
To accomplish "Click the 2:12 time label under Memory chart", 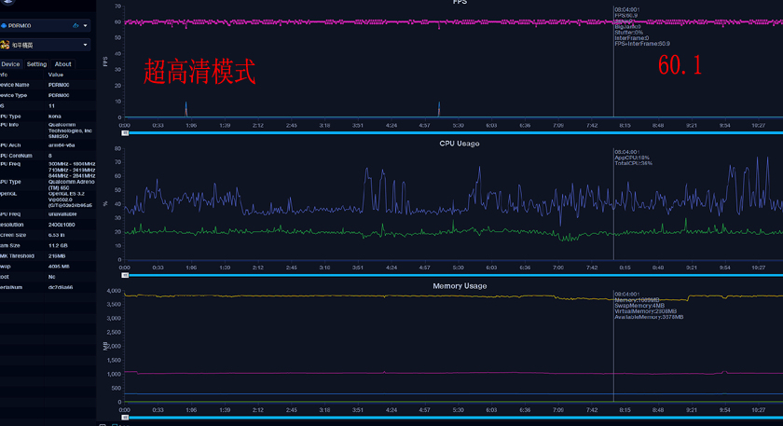I will [258, 410].
